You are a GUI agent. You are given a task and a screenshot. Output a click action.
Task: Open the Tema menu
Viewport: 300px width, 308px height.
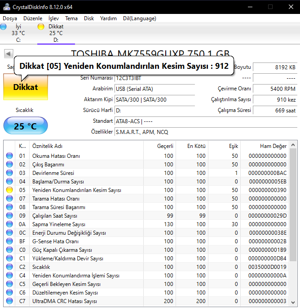(x=71, y=18)
